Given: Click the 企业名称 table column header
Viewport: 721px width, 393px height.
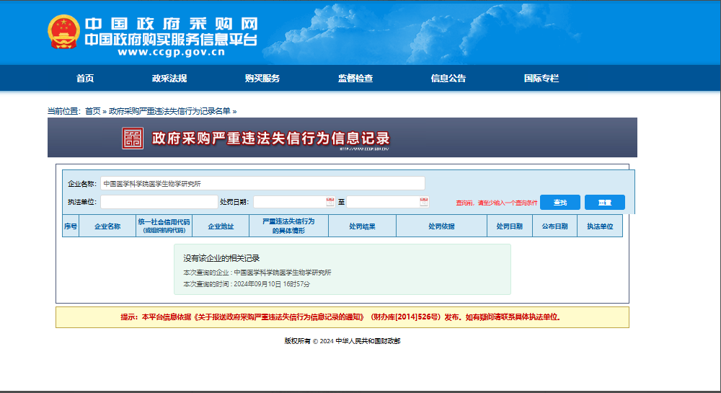Looking at the screenshot, I should point(107,226).
